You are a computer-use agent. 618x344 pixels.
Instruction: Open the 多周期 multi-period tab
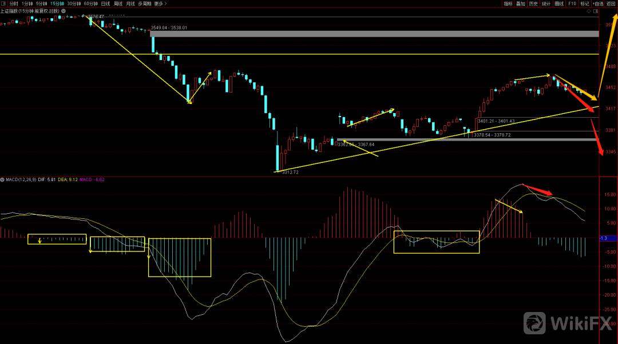coord(144,3)
